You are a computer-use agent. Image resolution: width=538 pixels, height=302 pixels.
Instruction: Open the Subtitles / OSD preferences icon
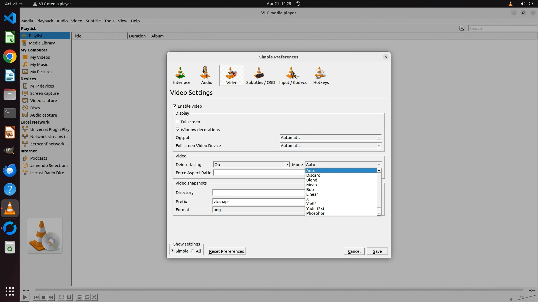(260, 75)
